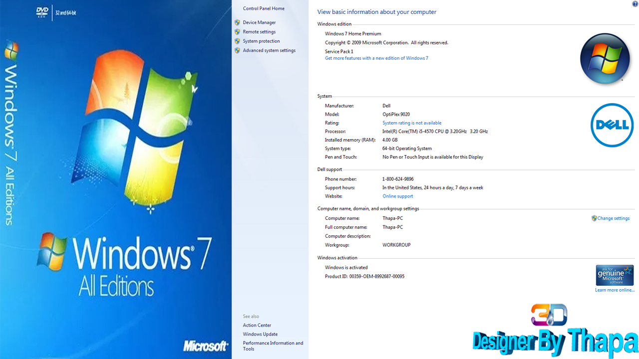Click the WORKGROUP value
This screenshot has width=639, height=359.
[396, 245]
